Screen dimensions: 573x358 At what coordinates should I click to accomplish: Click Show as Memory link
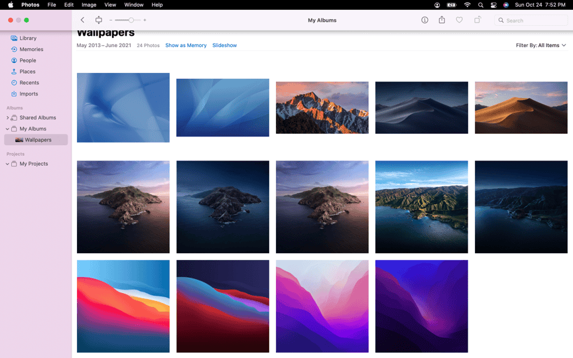point(186,45)
